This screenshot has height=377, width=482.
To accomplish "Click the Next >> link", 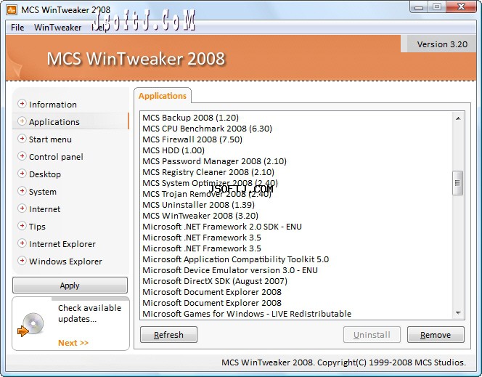I will point(73,343).
